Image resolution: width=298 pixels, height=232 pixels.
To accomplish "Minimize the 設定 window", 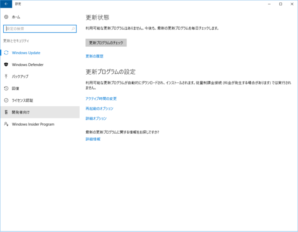I will pos(269,4).
